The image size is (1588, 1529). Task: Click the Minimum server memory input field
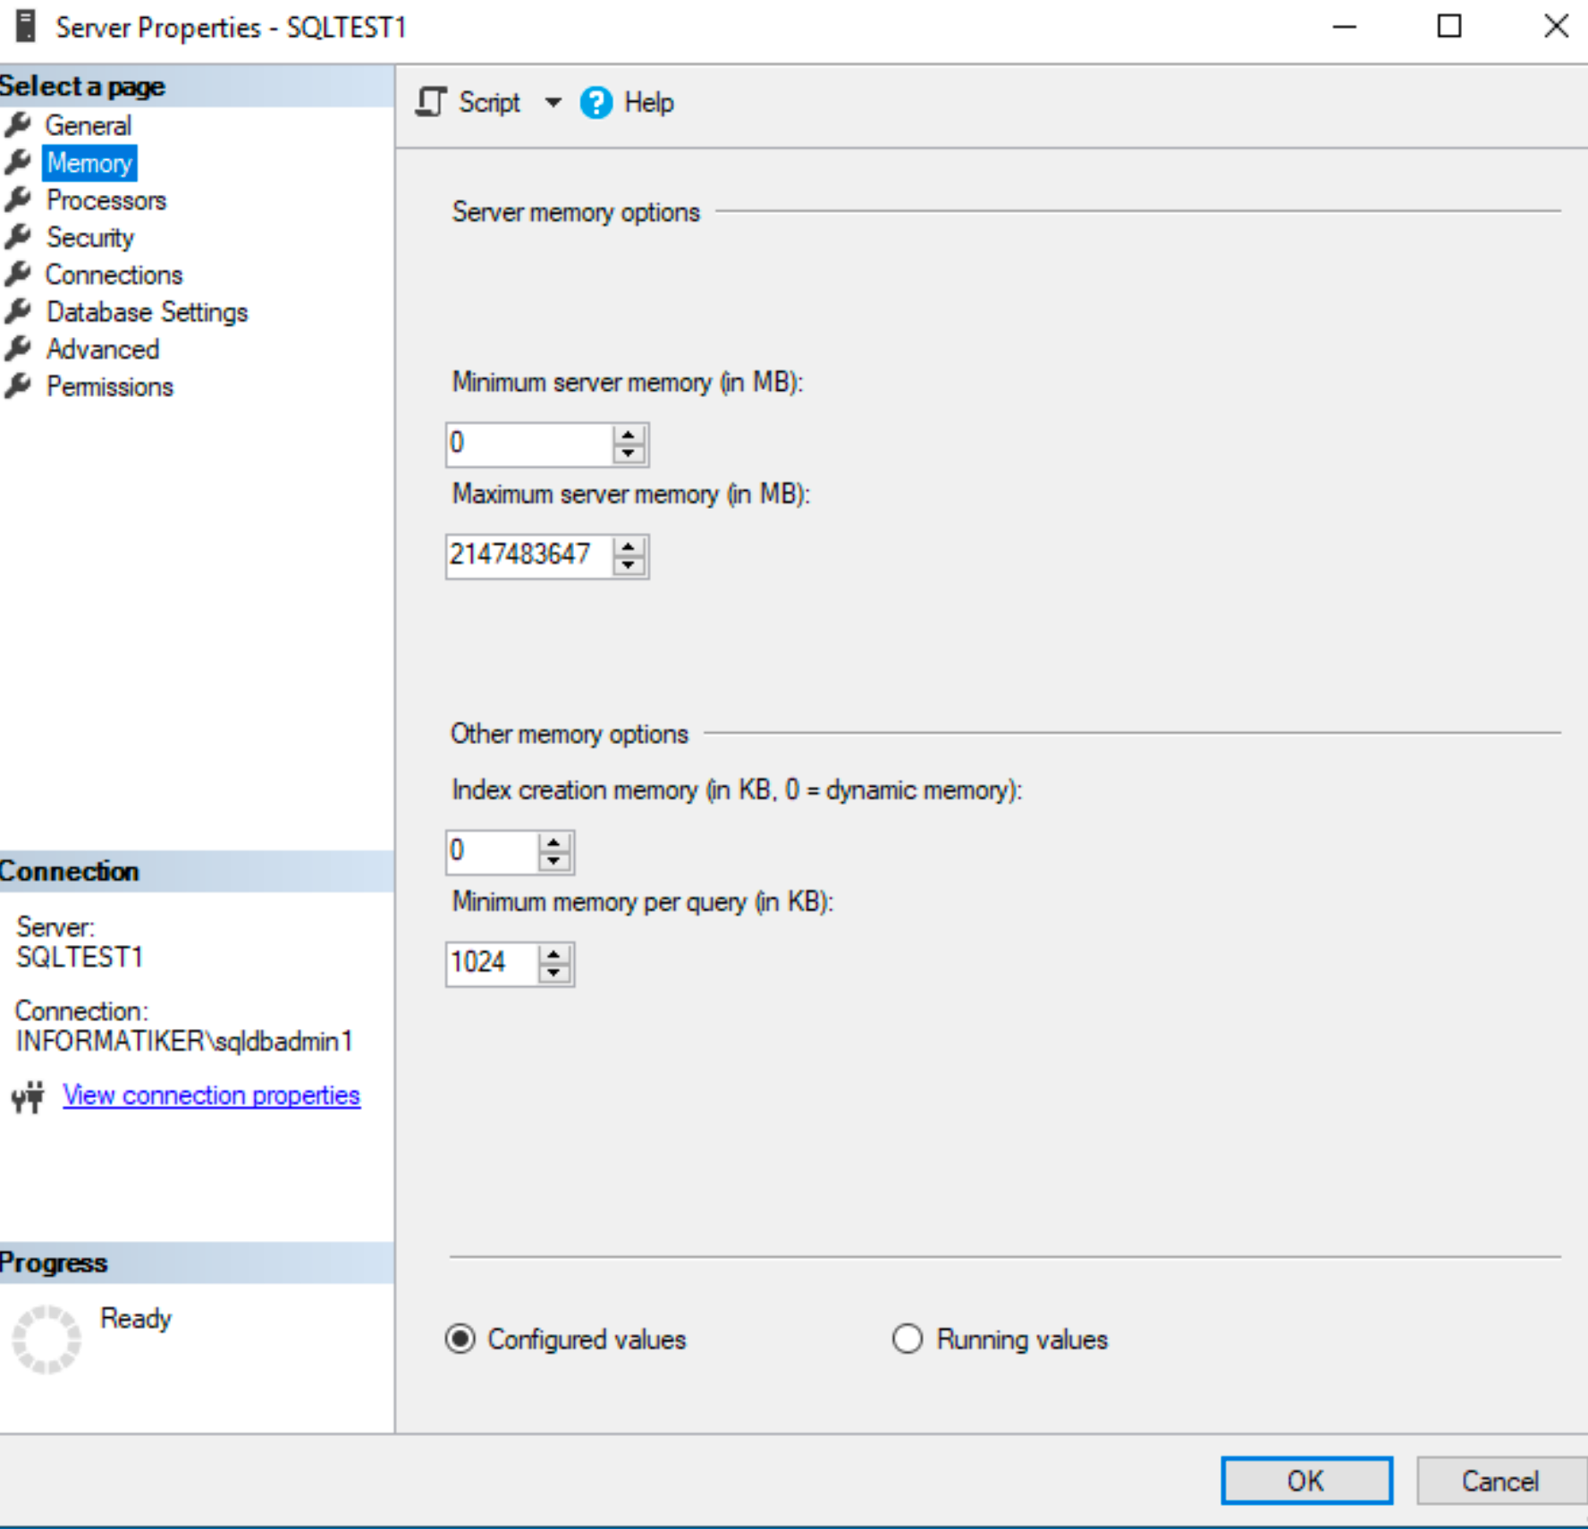529,443
